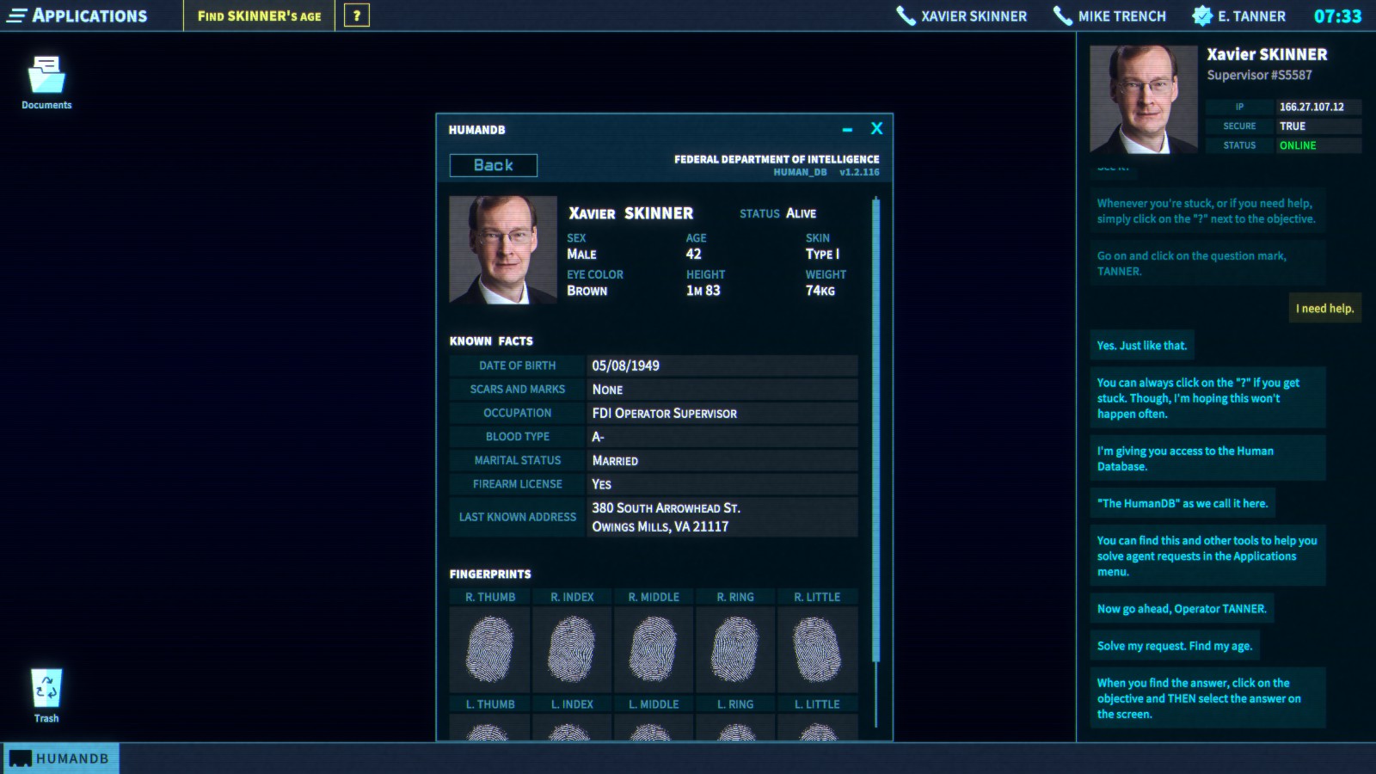Select the age value 42

(694, 255)
